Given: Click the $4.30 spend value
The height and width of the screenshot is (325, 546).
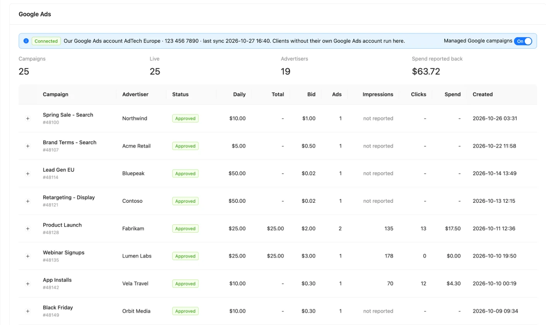Looking at the screenshot, I should pyautogui.click(x=454, y=284).
